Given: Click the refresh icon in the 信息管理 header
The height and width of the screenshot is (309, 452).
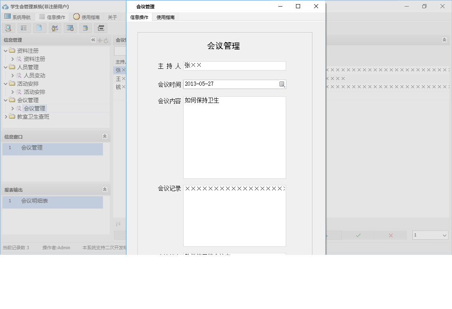Looking at the screenshot, I should click(x=106, y=40).
